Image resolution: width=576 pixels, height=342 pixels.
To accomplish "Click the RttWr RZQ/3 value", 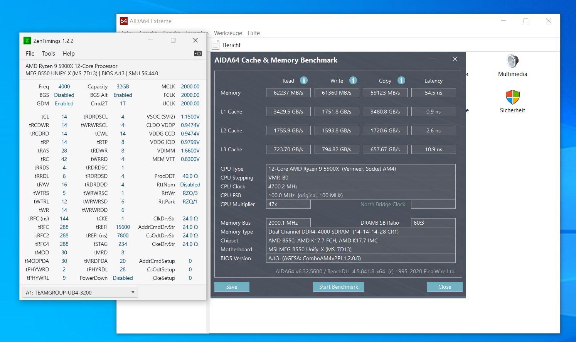I will [190, 193].
